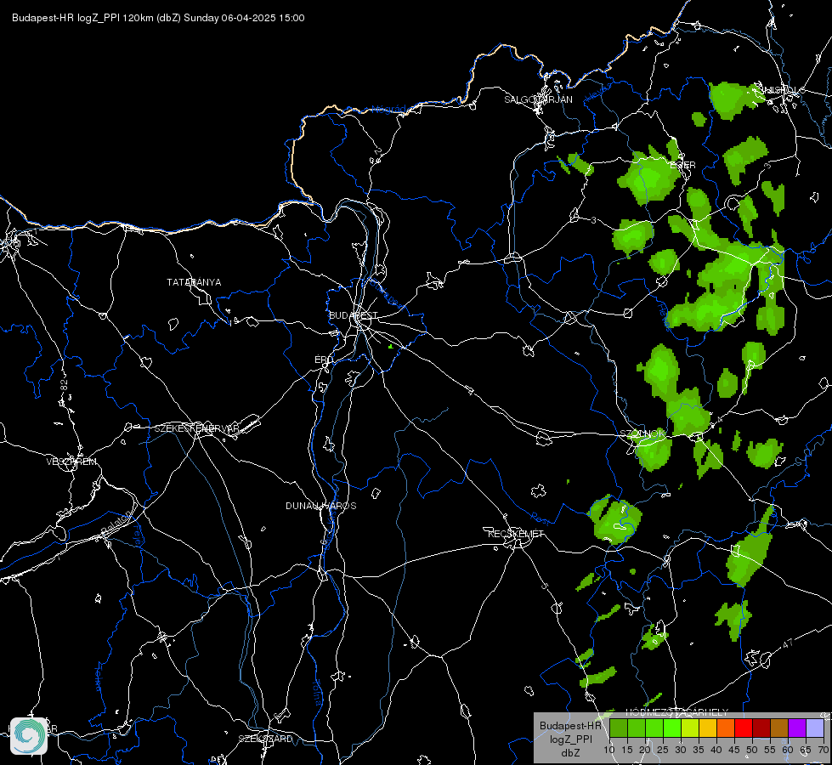Click 'Budapest-HR' text in the legend
The height and width of the screenshot is (765, 832).
click(571, 725)
